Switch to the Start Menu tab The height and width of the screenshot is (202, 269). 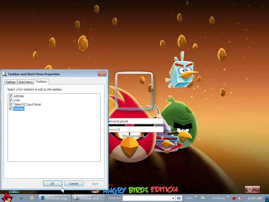click(25, 82)
